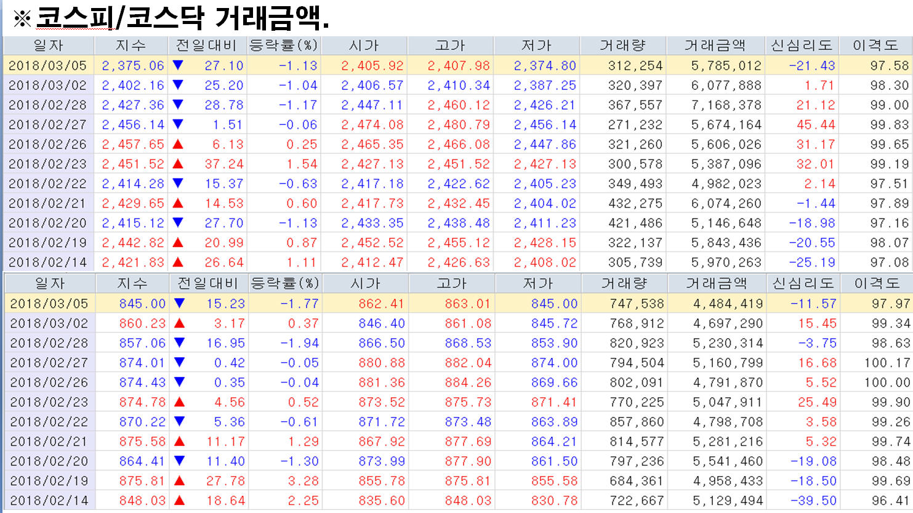Click the red up arrow beside 27.78

click(180, 480)
